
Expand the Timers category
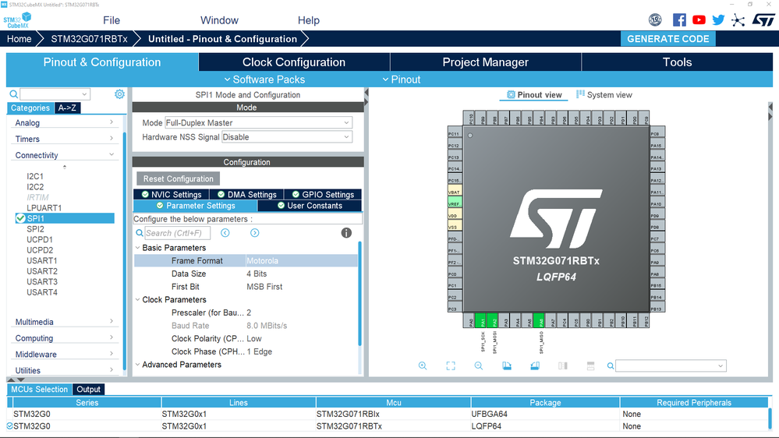pos(64,139)
